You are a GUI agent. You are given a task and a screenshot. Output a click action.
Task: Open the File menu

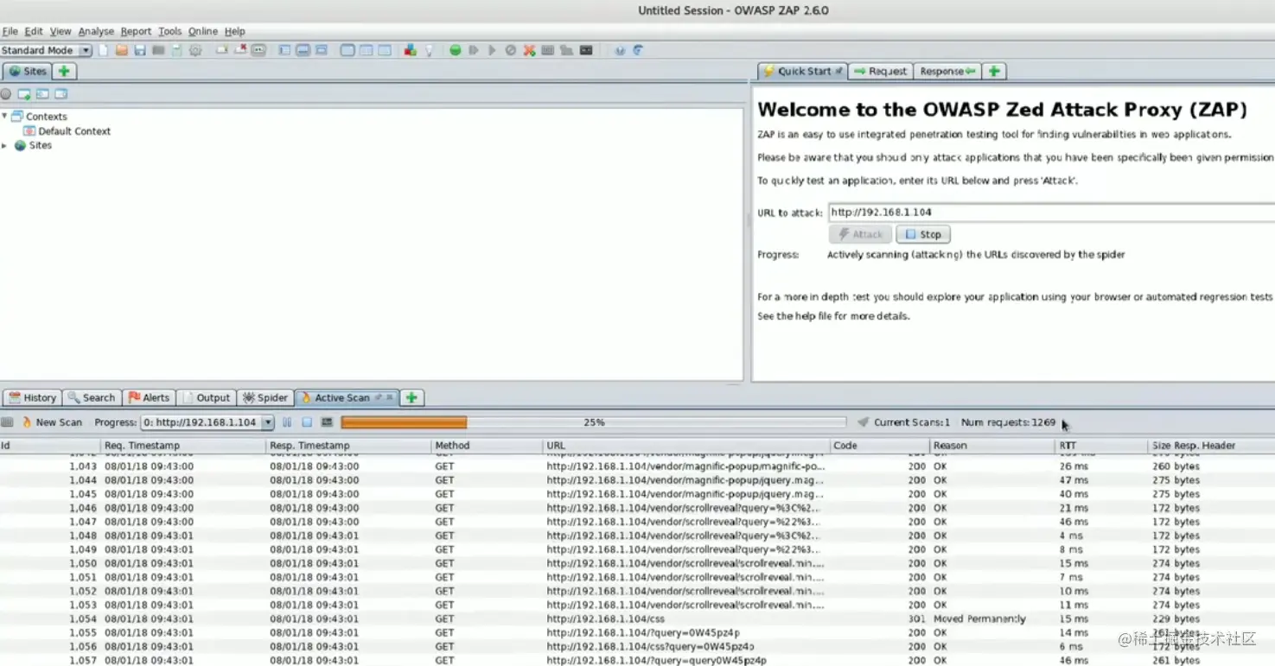pos(10,31)
